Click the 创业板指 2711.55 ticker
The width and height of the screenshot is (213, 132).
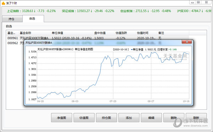point(146,11)
